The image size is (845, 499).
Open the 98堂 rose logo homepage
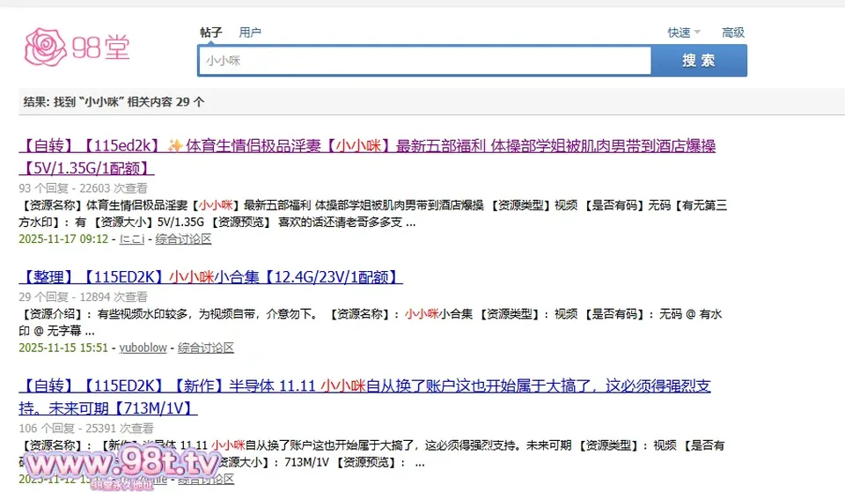tap(77, 47)
